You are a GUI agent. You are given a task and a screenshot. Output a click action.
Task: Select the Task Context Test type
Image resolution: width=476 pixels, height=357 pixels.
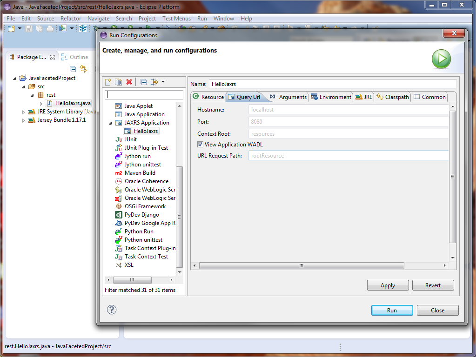tap(146, 257)
